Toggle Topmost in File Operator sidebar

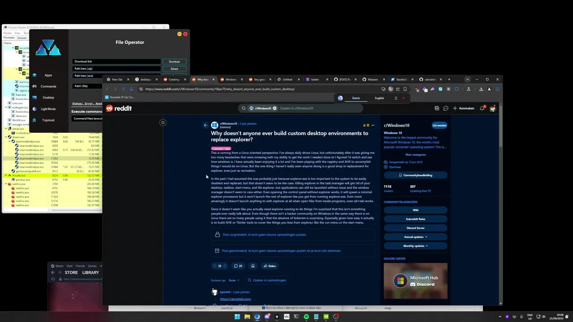[x=48, y=120]
